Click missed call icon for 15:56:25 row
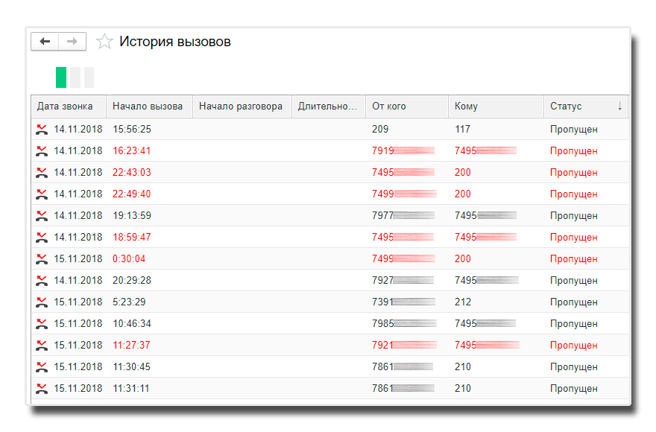The image size is (656, 432). coord(42,129)
